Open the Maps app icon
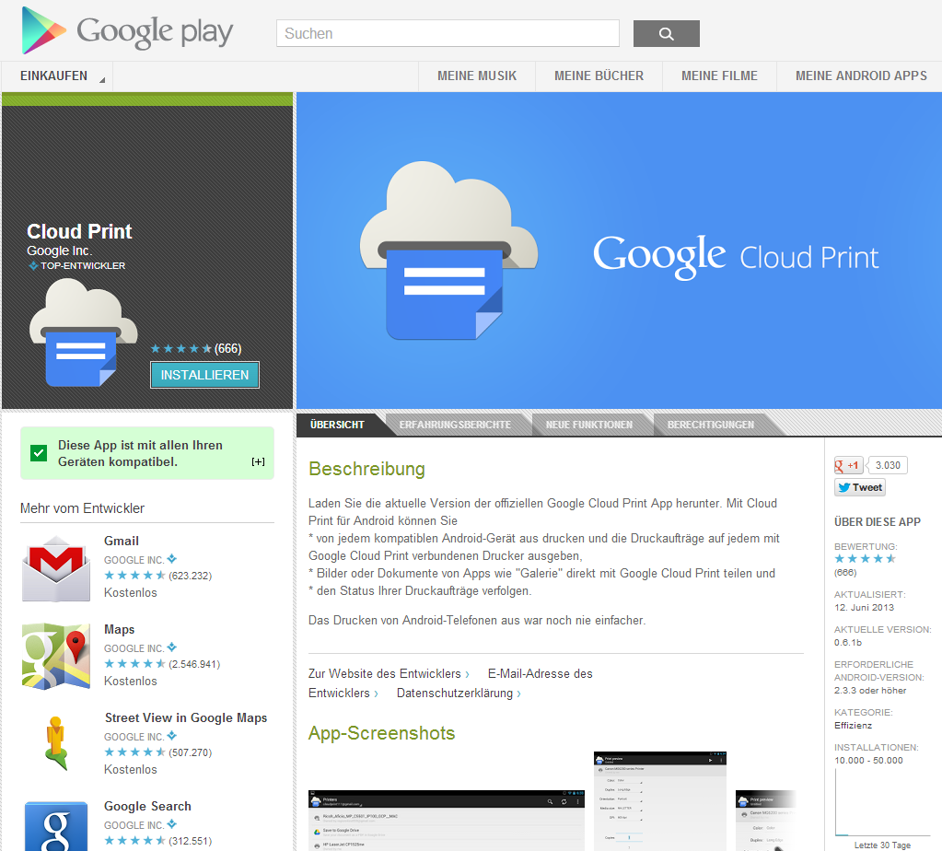The width and height of the screenshot is (942, 851). 56,656
